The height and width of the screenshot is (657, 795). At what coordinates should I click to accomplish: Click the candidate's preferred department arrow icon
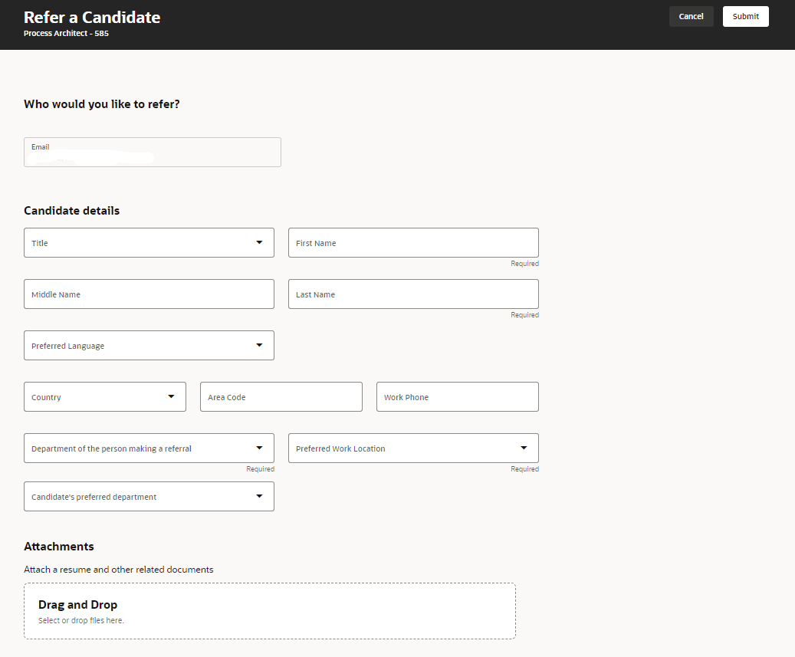click(x=259, y=496)
